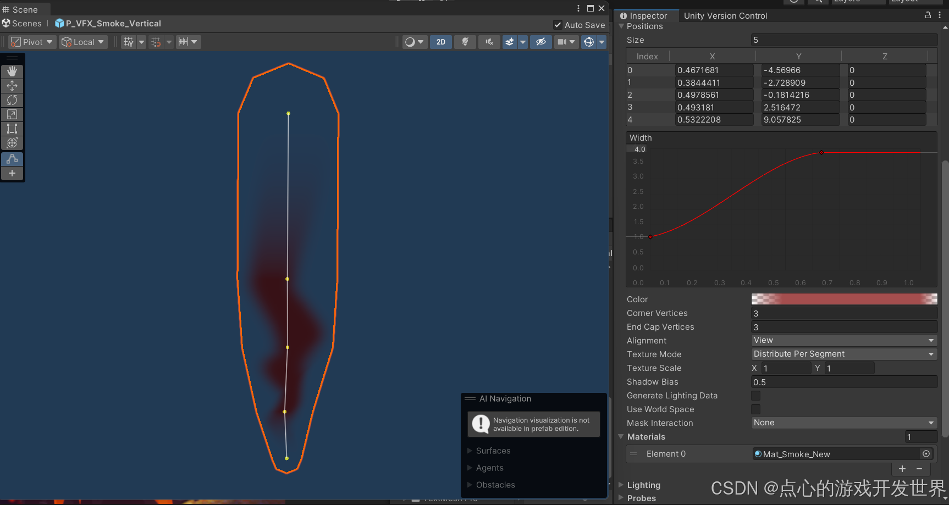Switch to Unity Version Control tab
Screen dimensions: 949x505
[x=725, y=15]
